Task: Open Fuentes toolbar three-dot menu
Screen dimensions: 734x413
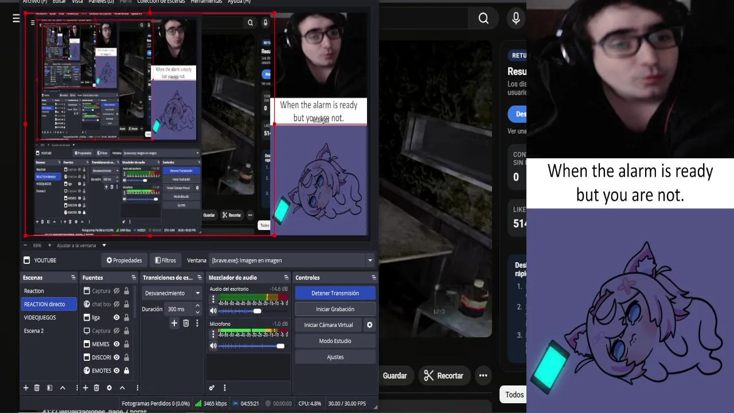Action: [138, 388]
